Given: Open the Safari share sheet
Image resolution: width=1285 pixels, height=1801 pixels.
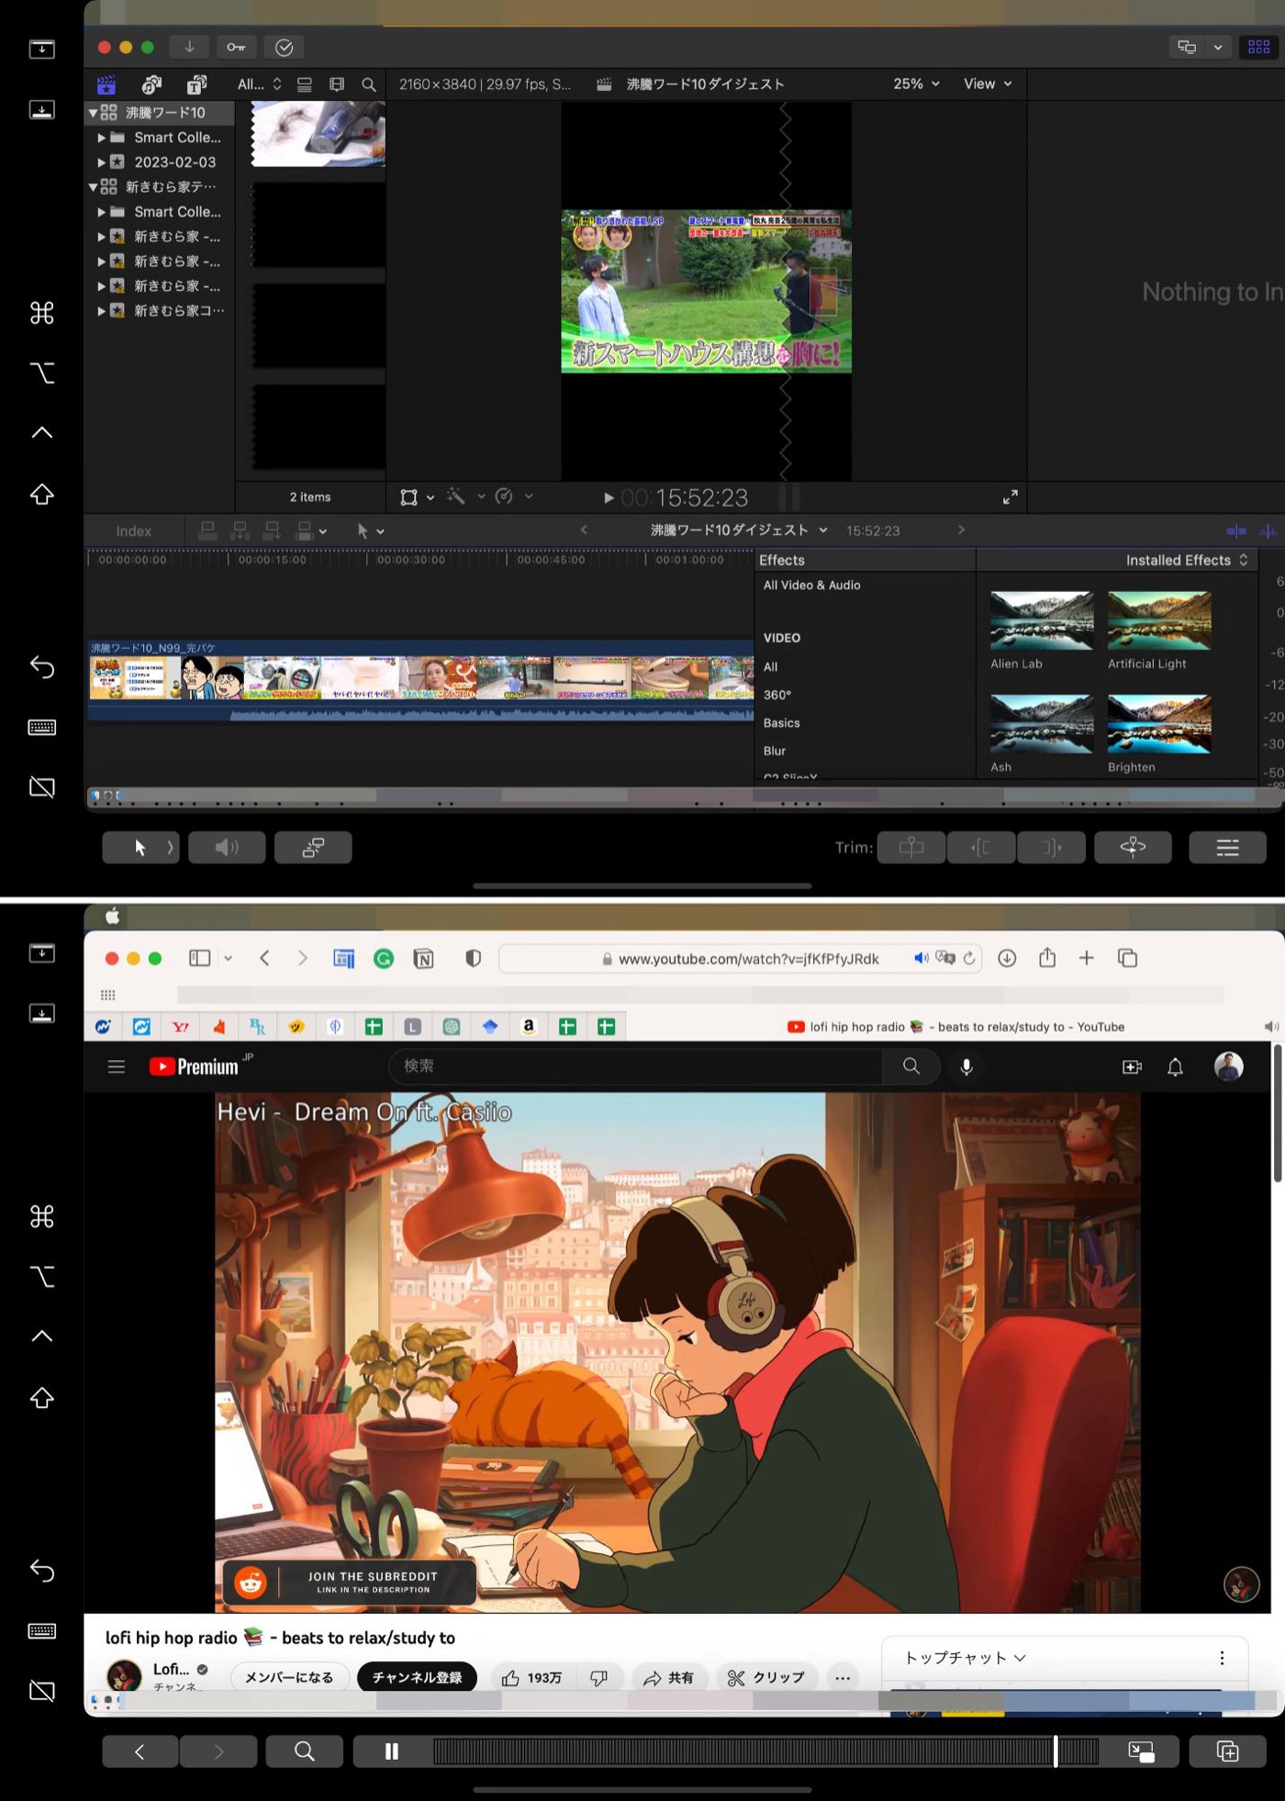Looking at the screenshot, I should tap(1047, 957).
